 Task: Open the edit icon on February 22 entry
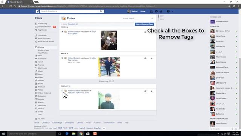click(151, 91)
